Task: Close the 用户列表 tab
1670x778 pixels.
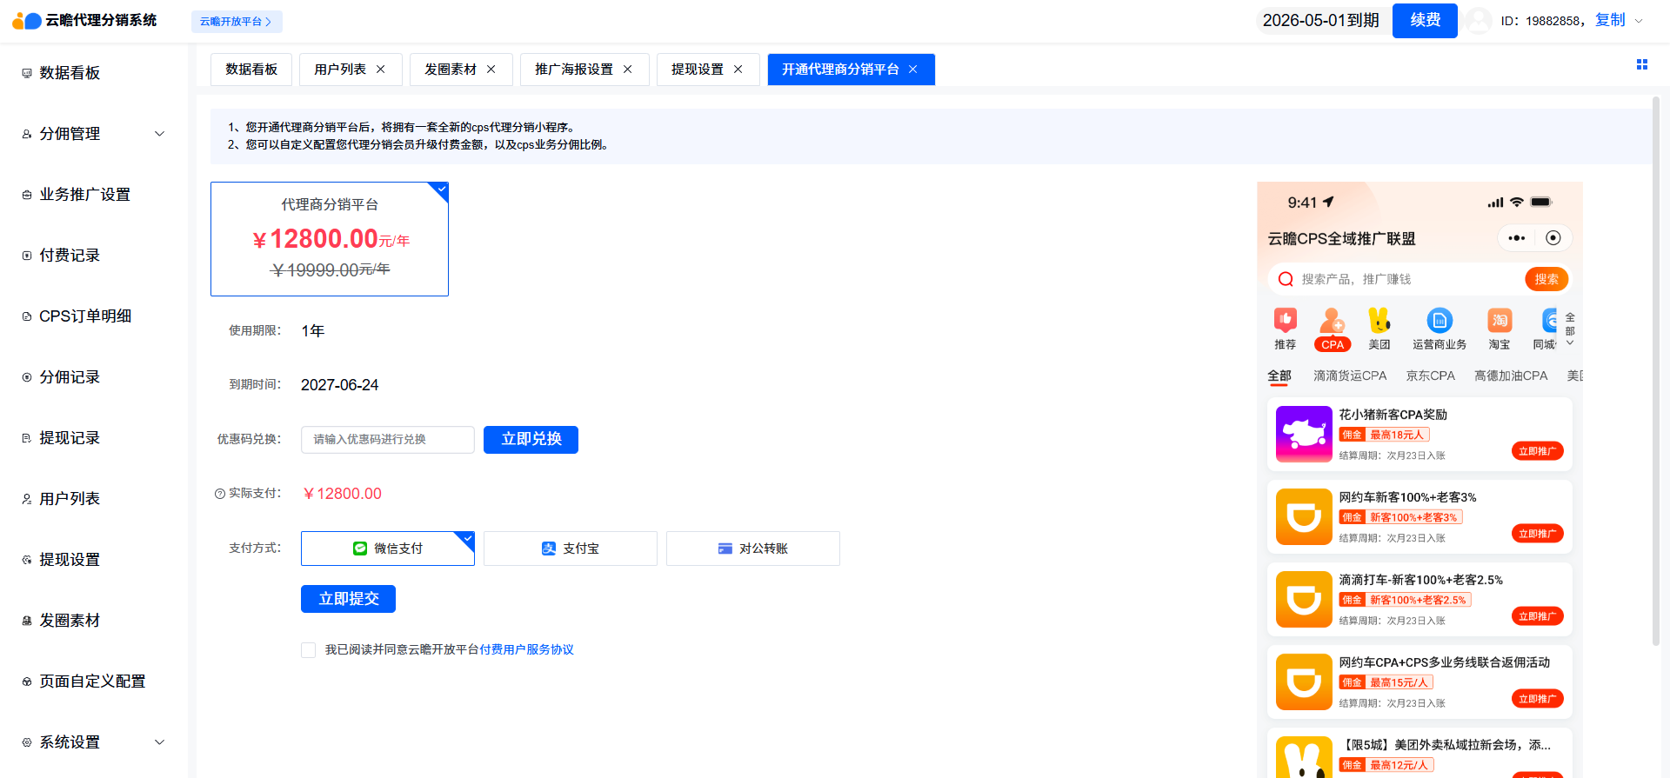Action: coord(380,70)
